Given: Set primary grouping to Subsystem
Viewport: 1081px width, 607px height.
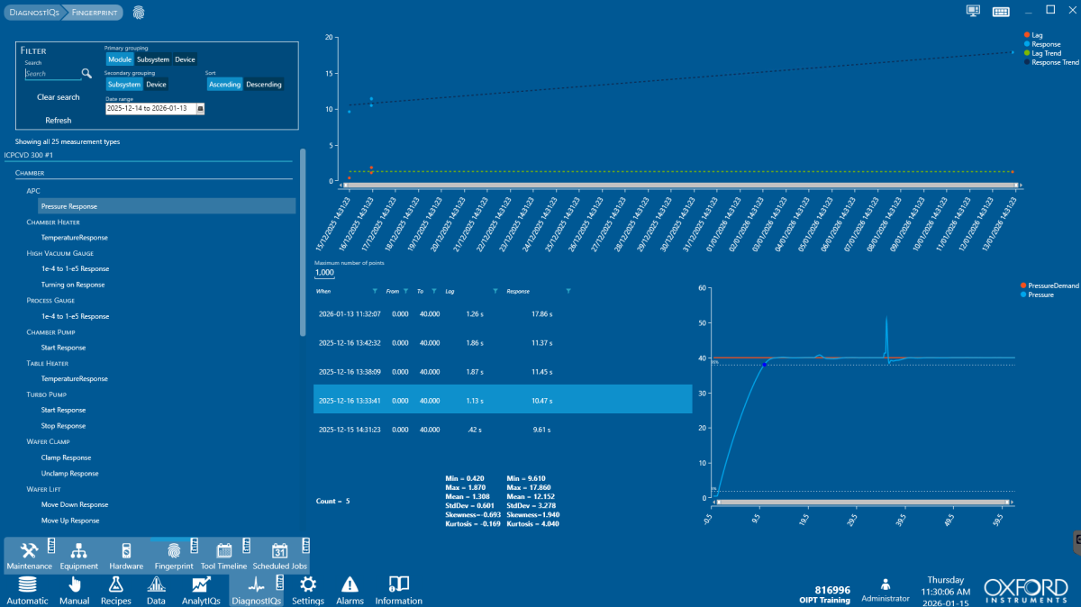Looking at the screenshot, I should (x=152, y=59).
